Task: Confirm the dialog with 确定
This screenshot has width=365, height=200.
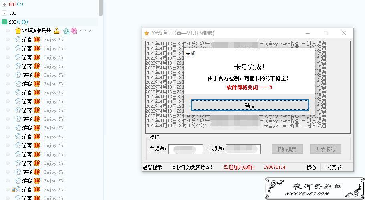Action: pos(250,105)
